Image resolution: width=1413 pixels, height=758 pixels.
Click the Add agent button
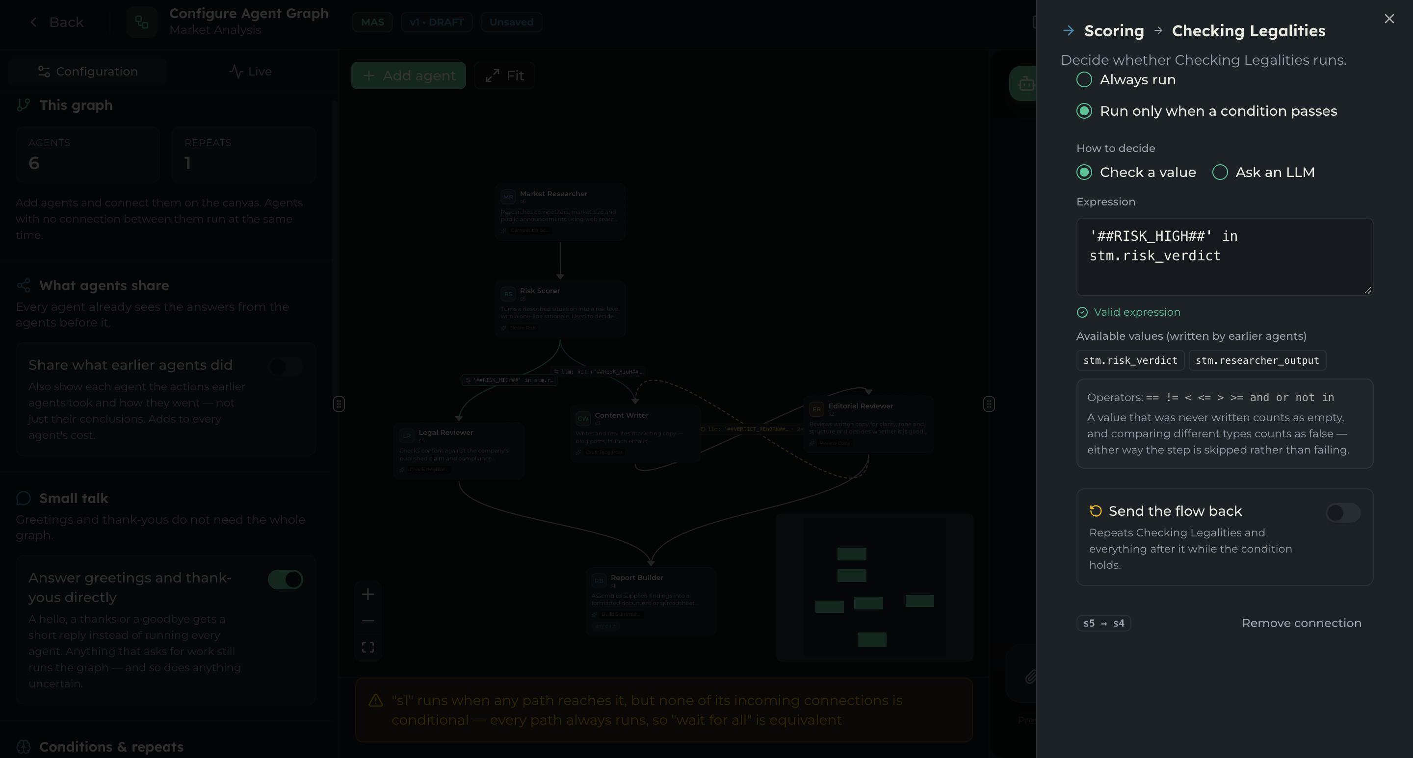pyautogui.click(x=408, y=75)
